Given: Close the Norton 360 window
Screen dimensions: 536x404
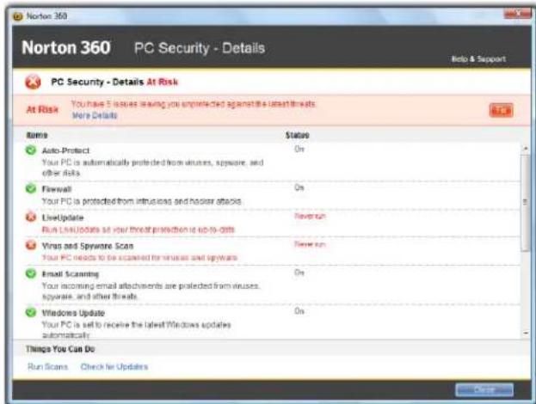Looking at the screenshot, I should pos(518,14).
